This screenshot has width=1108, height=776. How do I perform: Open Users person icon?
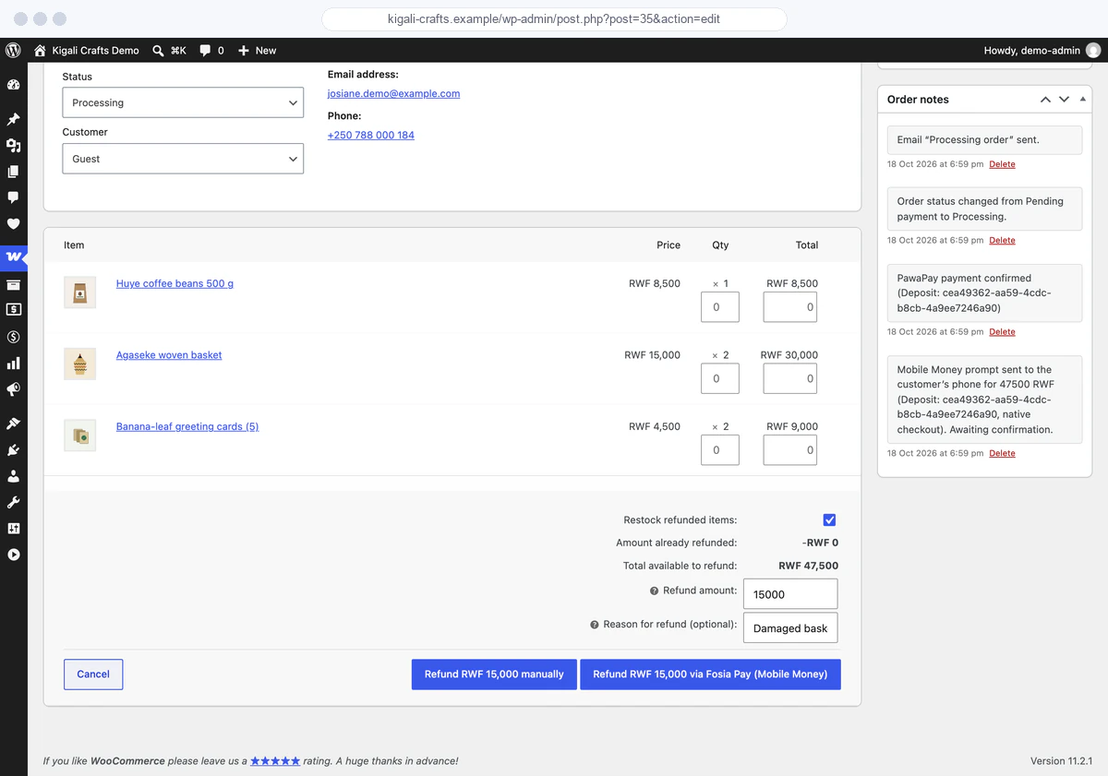tap(13, 476)
